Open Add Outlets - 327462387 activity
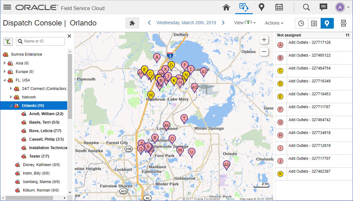 point(310,171)
